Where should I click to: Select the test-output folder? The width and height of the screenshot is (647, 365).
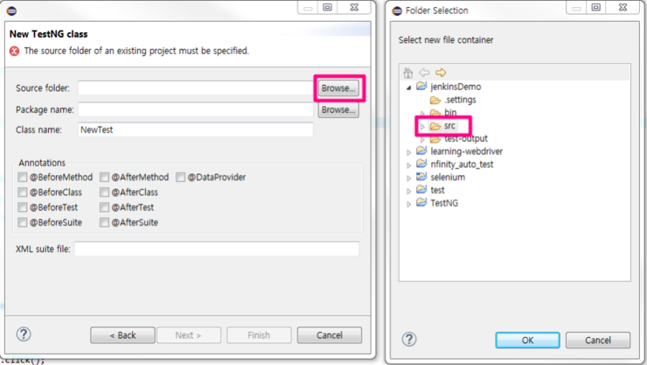coord(459,138)
